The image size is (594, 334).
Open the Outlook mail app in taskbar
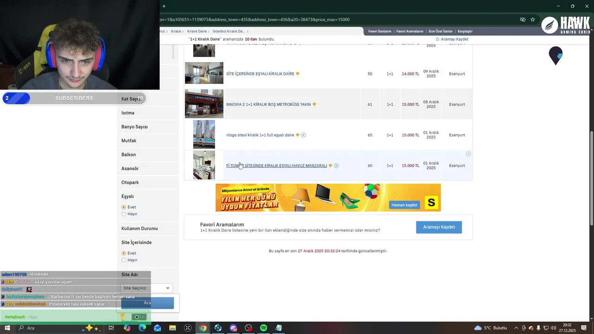(157, 328)
